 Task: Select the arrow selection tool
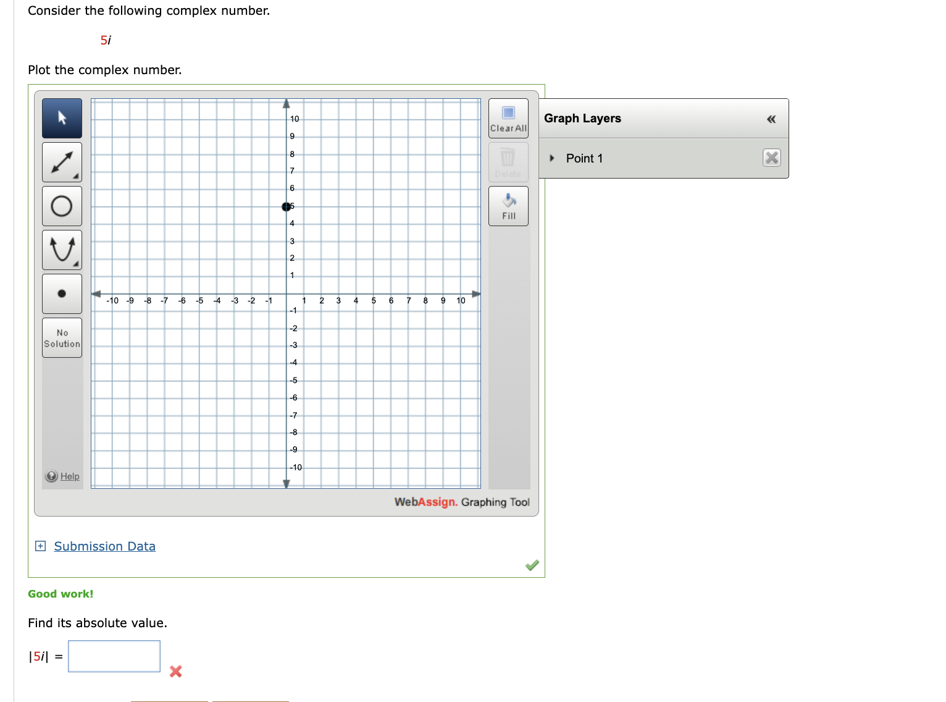61,117
